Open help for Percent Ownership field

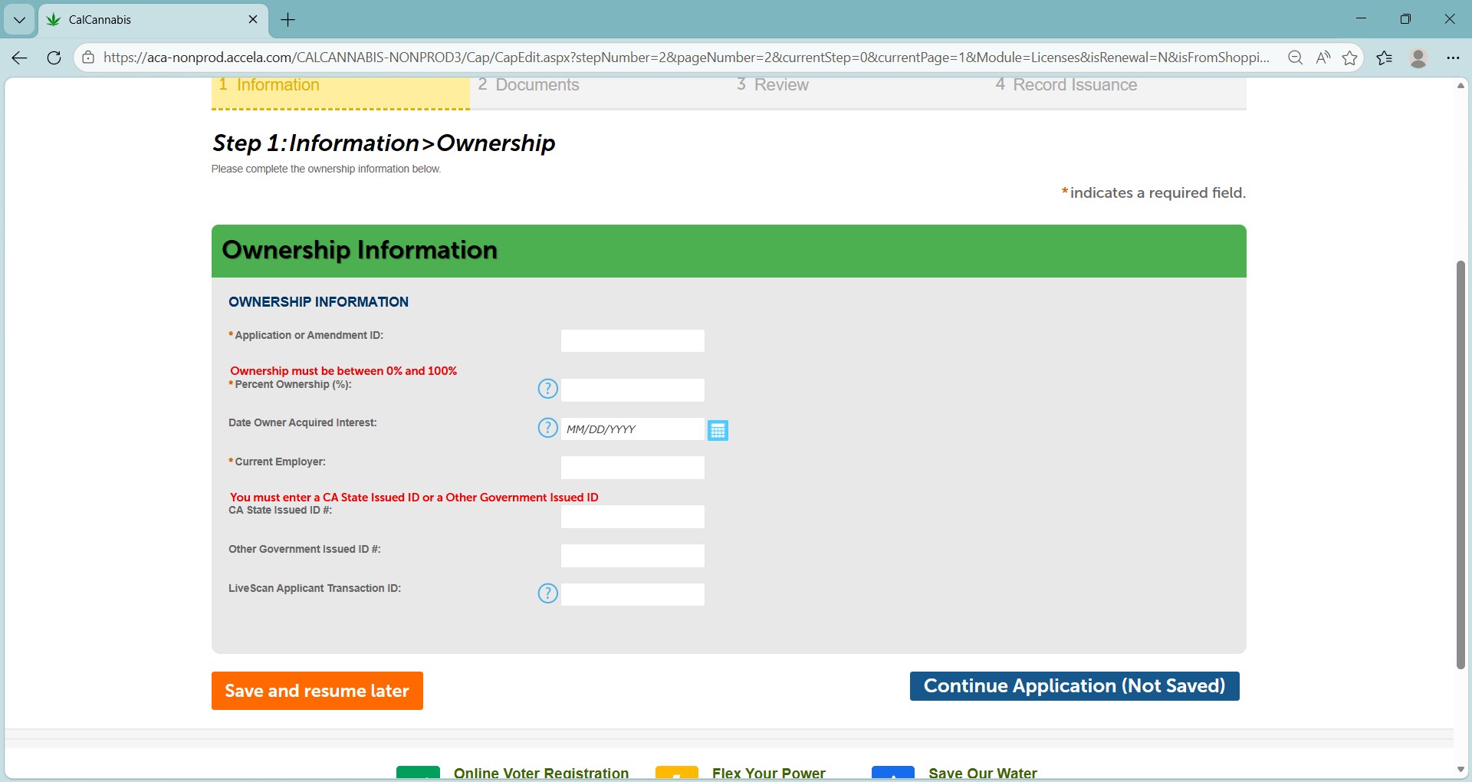[547, 389]
